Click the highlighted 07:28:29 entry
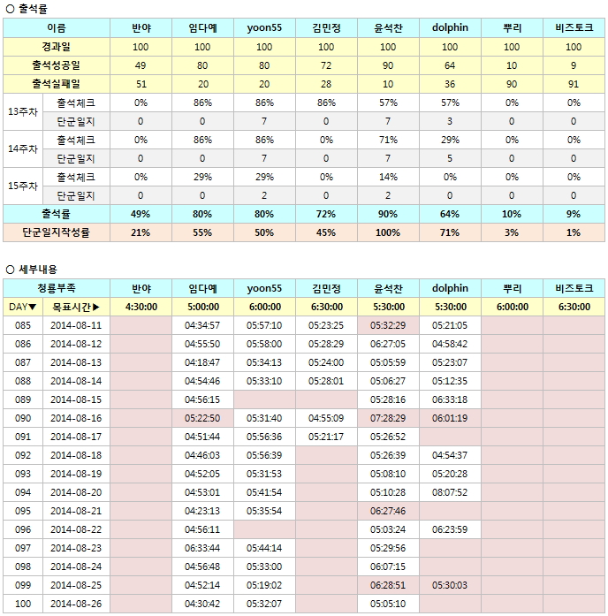This screenshot has height=616, width=608. point(389,418)
